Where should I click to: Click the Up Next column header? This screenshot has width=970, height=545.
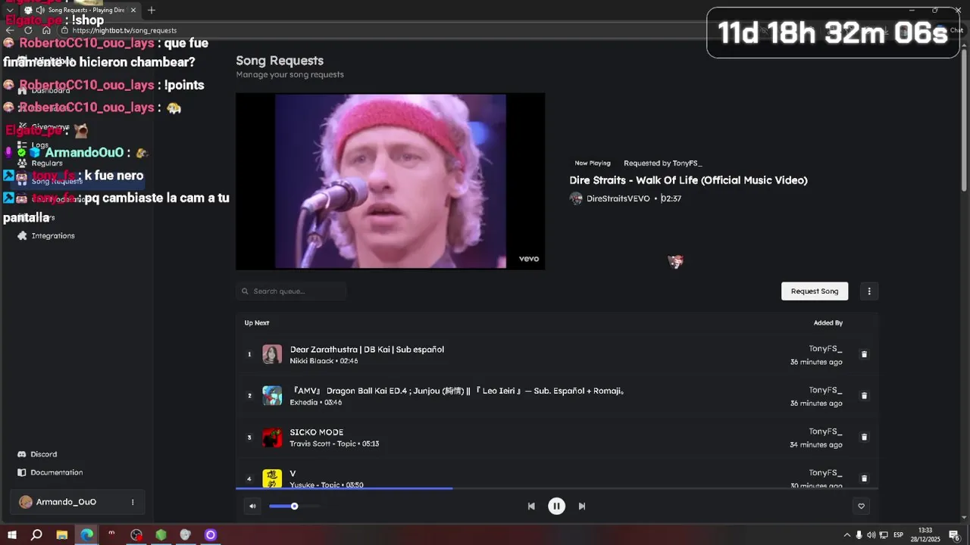coord(256,322)
